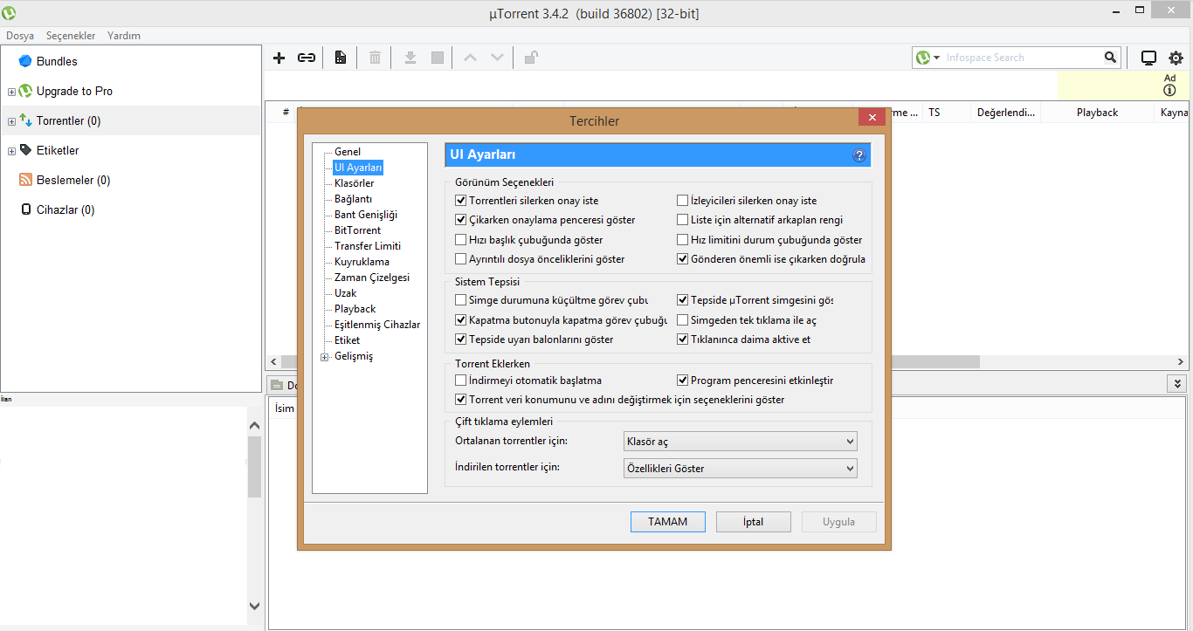Click the Infospace Search input field
This screenshot has width=1193, height=631.
point(1022,58)
